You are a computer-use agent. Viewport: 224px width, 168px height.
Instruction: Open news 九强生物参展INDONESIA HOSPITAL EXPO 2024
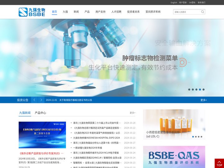[x=96, y=138]
